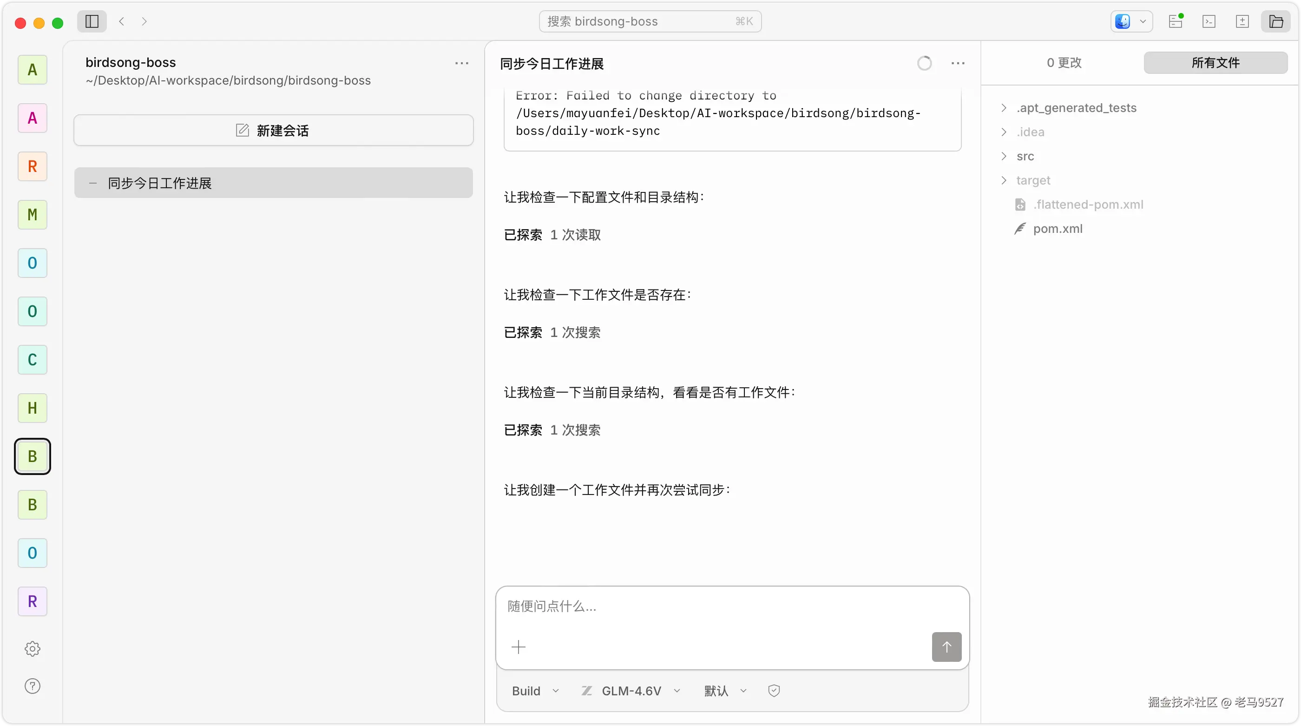1301x726 pixels.
Task: Open the Build agent dropdown
Action: [x=535, y=691]
